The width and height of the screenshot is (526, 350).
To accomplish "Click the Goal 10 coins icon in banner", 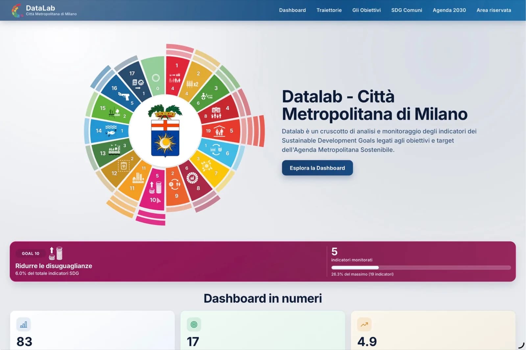I will pos(56,253).
